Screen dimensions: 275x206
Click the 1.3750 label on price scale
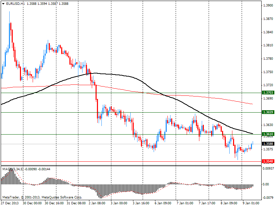268,72
